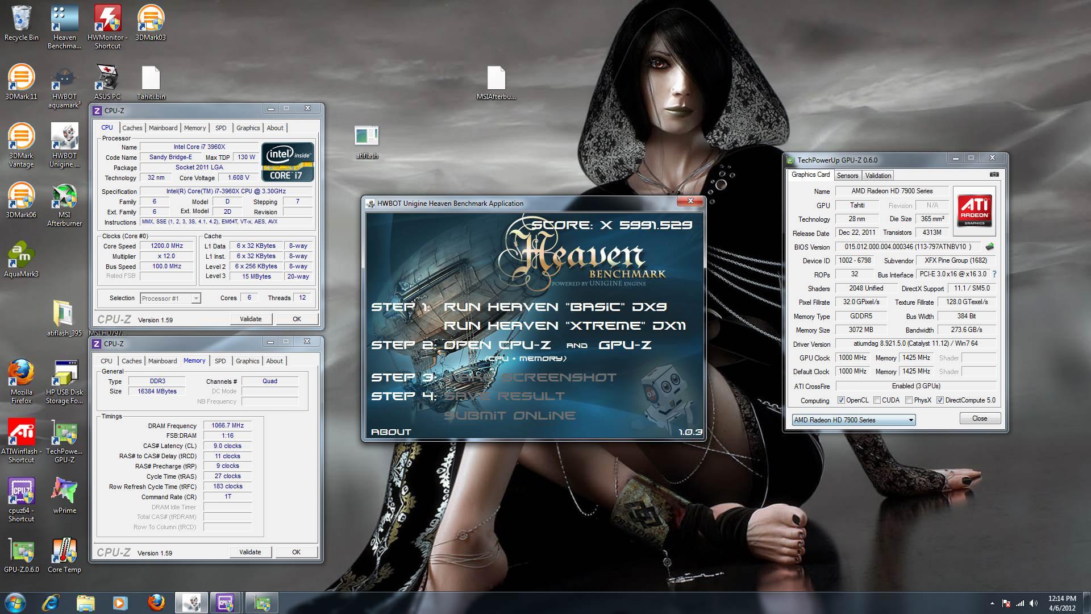Open HWMonitor shortcut icon
This screenshot has height=614, width=1091.
(107, 27)
